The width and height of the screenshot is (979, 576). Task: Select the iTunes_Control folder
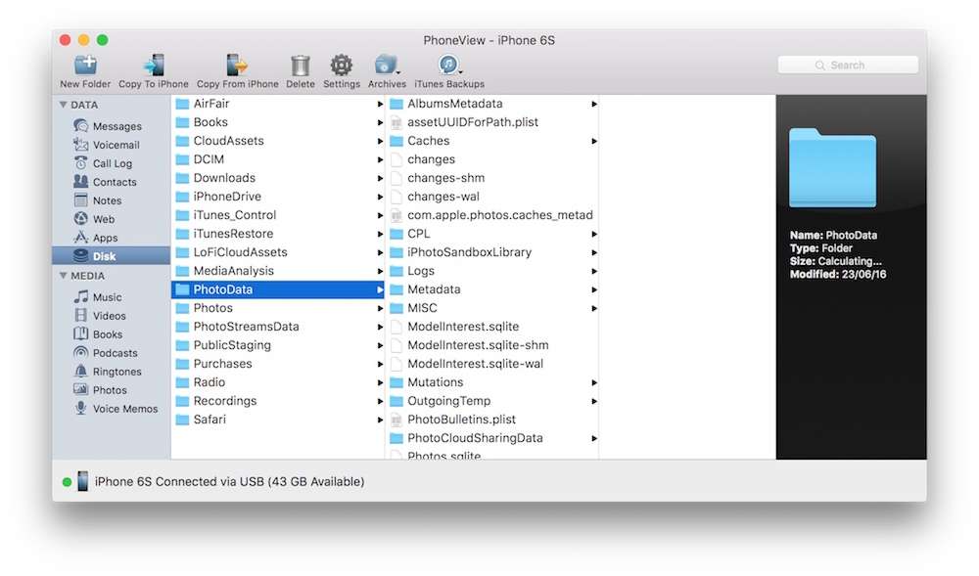[278, 215]
